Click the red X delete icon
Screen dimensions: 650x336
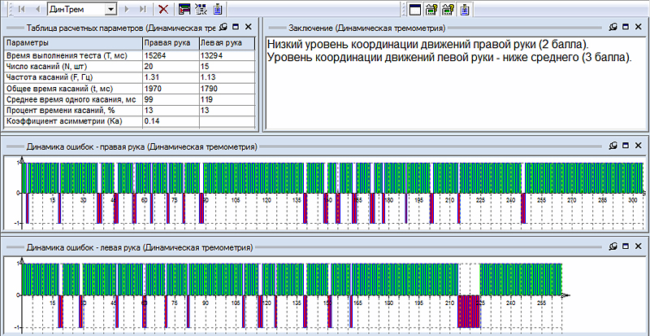(164, 9)
